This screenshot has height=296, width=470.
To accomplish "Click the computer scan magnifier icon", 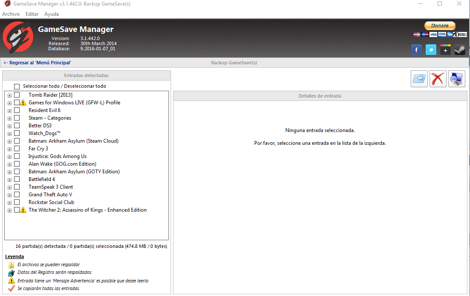I will coord(456,79).
